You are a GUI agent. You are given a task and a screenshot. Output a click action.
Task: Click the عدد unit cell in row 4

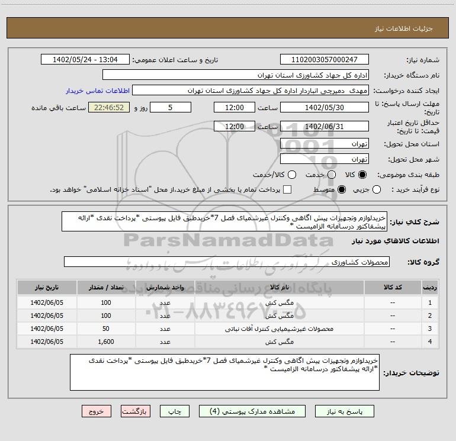165,342
